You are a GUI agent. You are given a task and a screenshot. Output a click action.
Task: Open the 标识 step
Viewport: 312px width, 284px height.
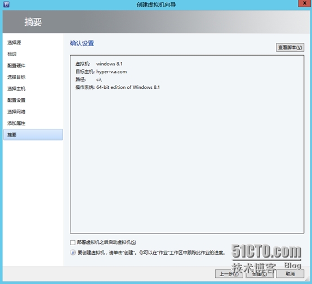(x=12, y=54)
